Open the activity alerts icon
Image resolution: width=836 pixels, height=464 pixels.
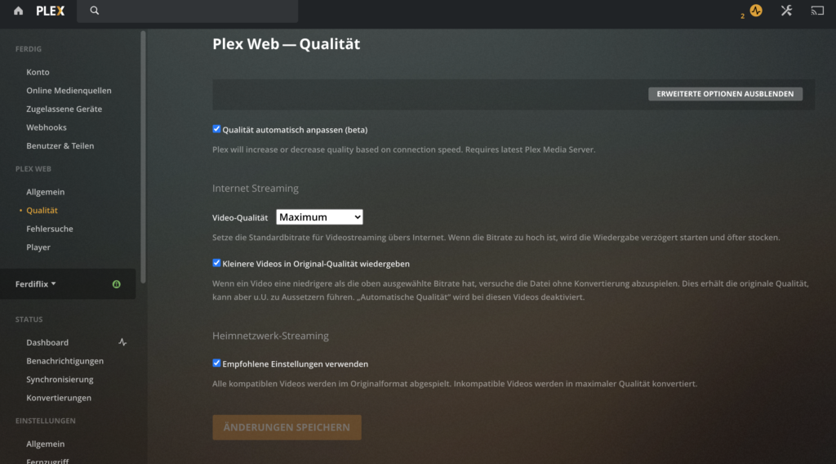click(x=756, y=11)
